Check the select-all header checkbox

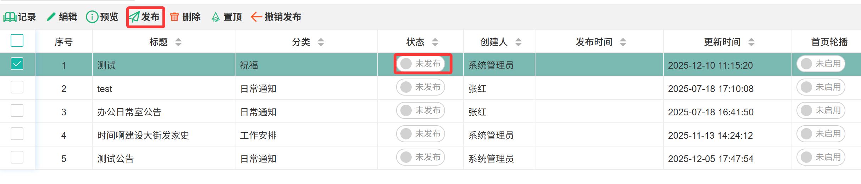coord(17,40)
